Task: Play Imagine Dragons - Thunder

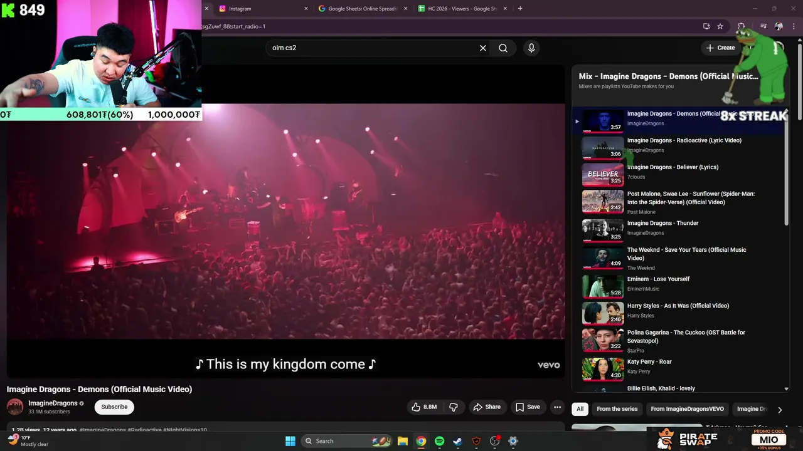Action: 663,223
